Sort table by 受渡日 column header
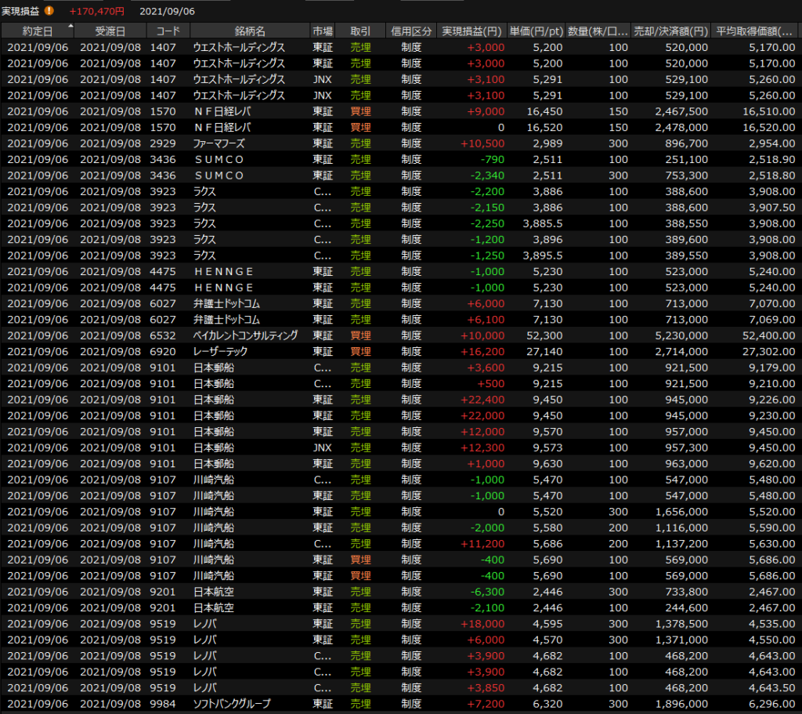 [x=110, y=31]
